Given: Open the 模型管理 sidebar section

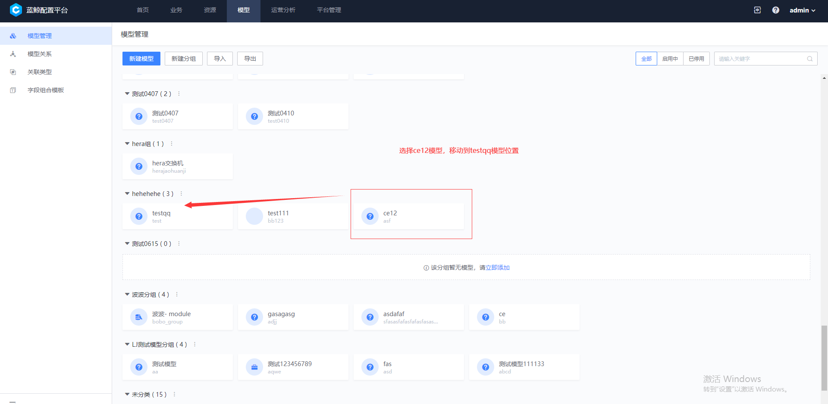Looking at the screenshot, I should (39, 35).
